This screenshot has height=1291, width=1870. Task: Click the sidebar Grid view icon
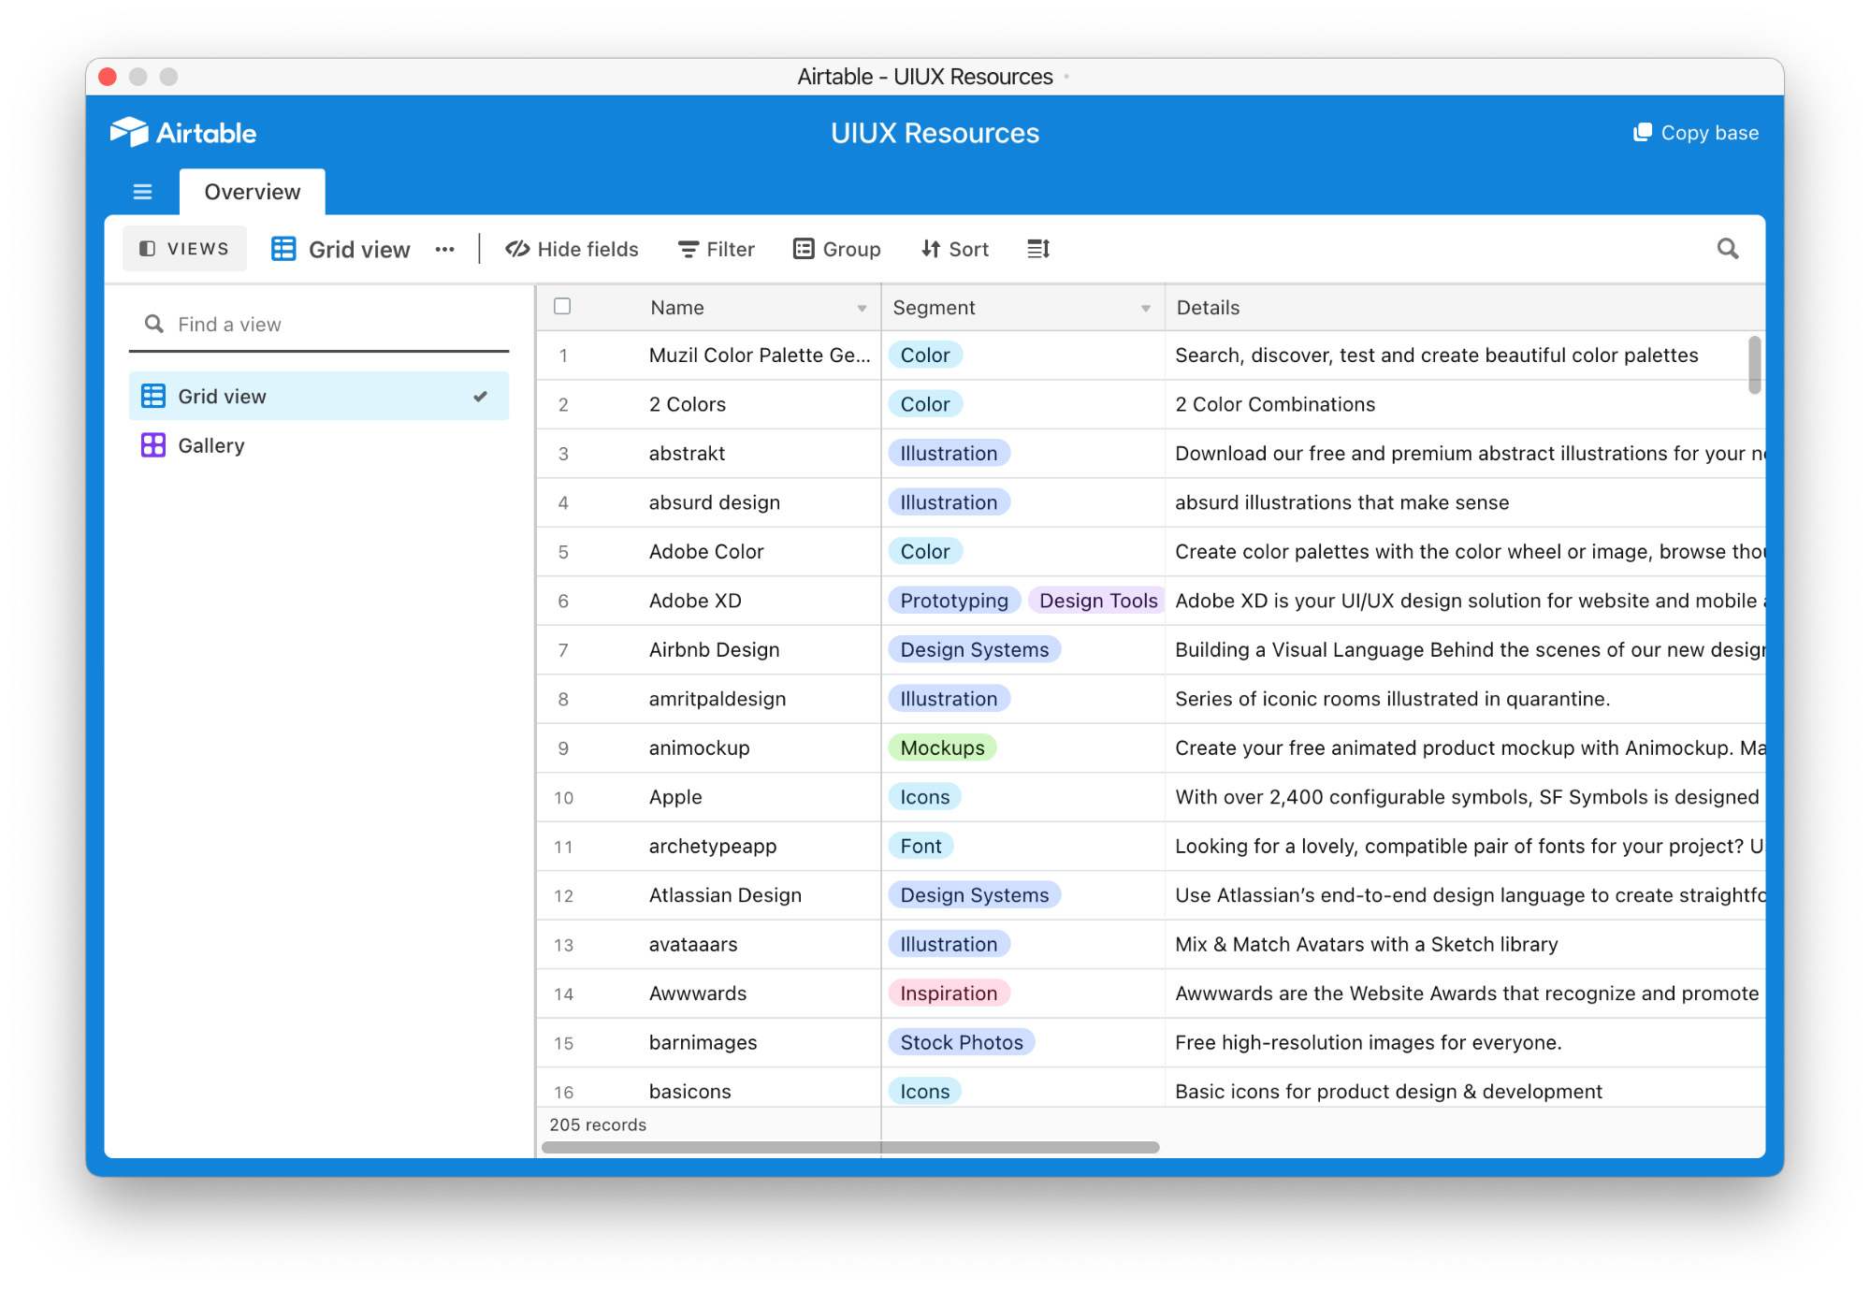tap(153, 397)
